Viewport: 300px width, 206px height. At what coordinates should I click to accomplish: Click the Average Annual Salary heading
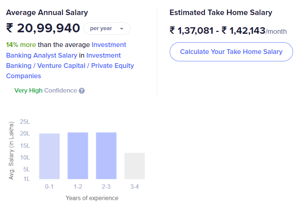pos(47,12)
